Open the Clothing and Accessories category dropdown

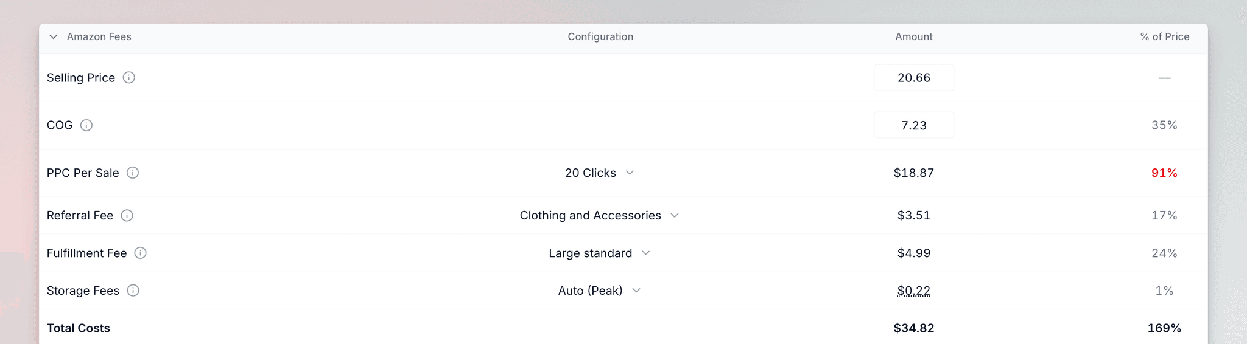point(600,215)
